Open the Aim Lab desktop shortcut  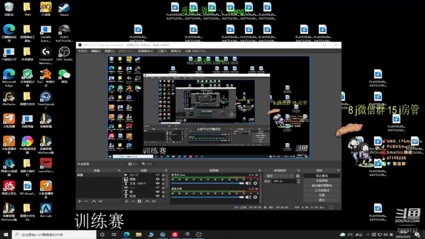(46, 210)
